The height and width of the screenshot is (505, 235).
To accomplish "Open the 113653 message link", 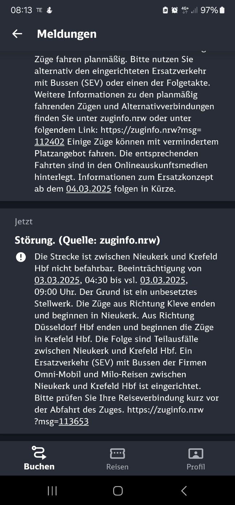I will click(74, 421).
